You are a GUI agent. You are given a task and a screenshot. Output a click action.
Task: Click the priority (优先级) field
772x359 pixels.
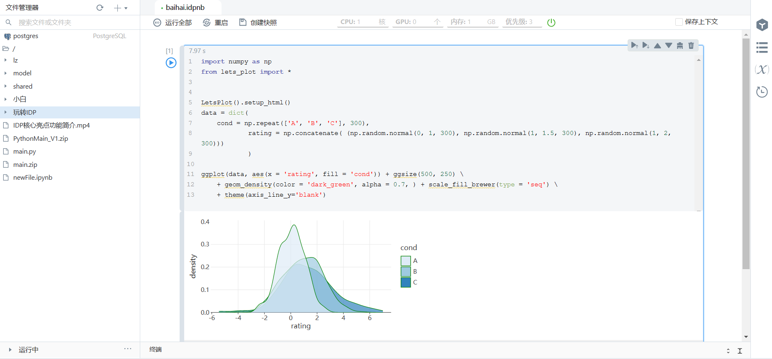522,22
